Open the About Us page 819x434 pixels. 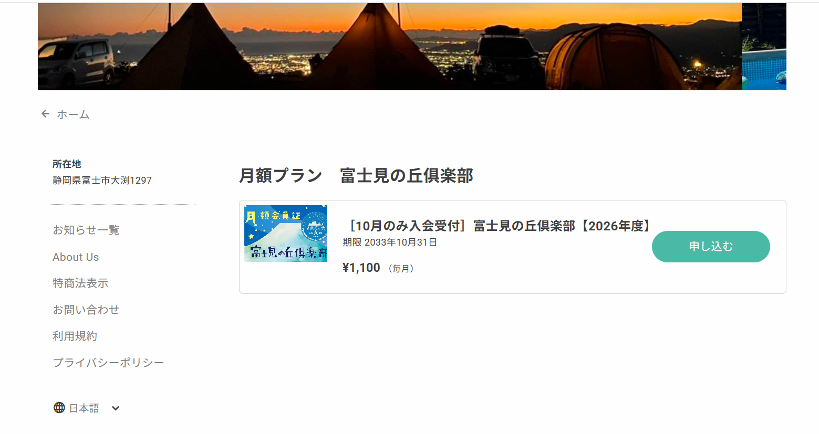coord(76,257)
